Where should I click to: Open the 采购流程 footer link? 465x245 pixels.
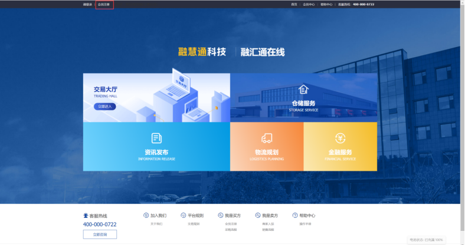pos(231,230)
